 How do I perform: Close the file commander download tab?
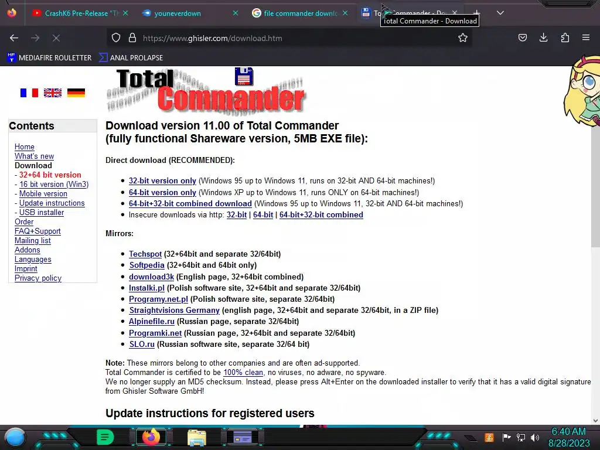click(x=345, y=13)
